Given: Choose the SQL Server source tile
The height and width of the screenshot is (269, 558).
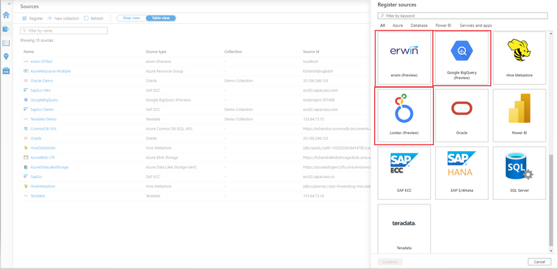Looking at the screenshot, I should coord(519,173).
